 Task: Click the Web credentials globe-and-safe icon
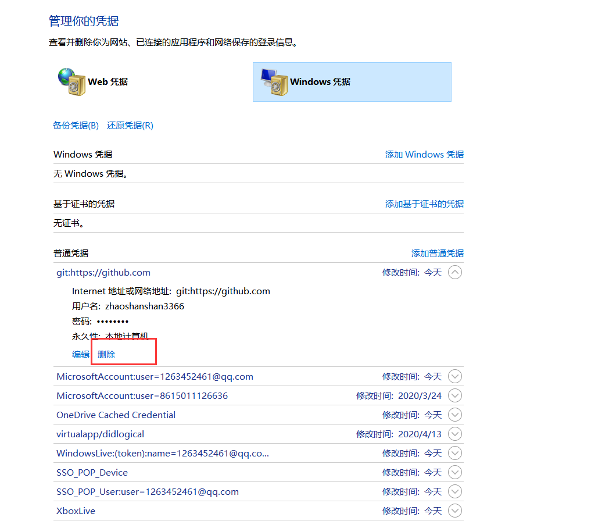(x=71, y=82)
